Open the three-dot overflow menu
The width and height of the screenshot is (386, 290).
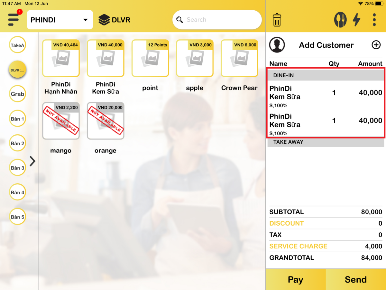pos(374,20)
